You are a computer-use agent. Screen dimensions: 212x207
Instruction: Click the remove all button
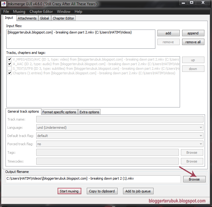pyautogui.click(x=193, y=42)
